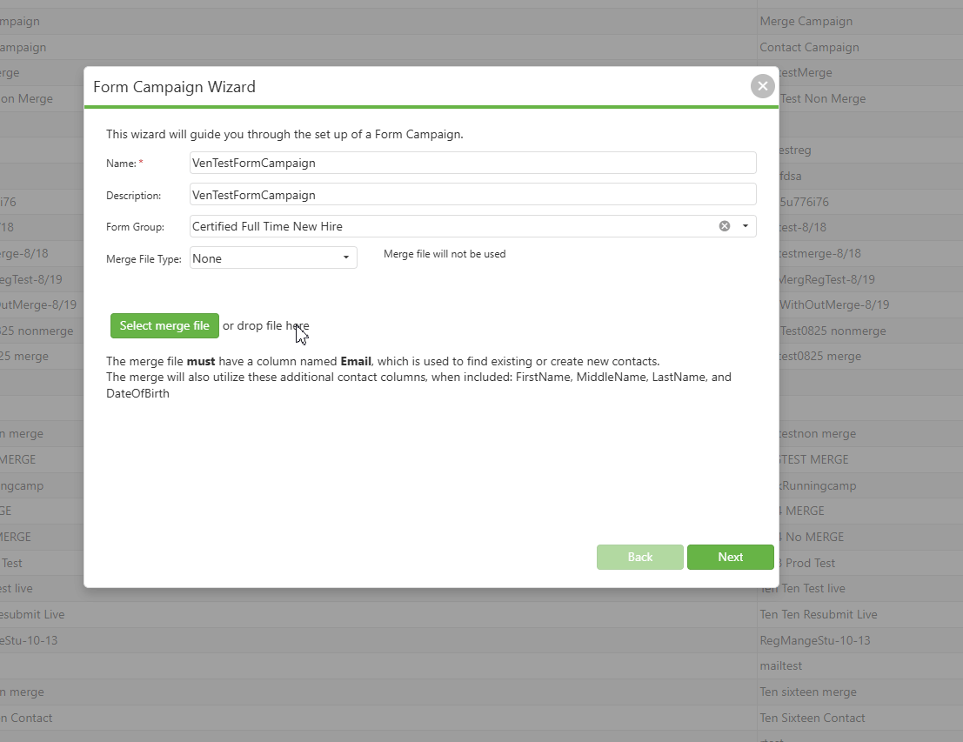Click 'Test Non Merge' in background list
963x742 pixels.
click(822, 99)
